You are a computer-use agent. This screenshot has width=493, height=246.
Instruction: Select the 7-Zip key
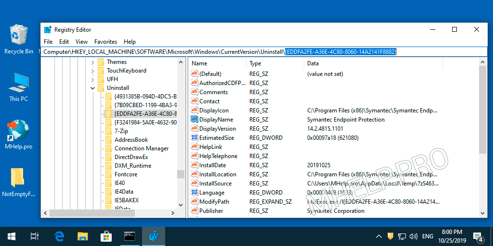coord(121,131)
